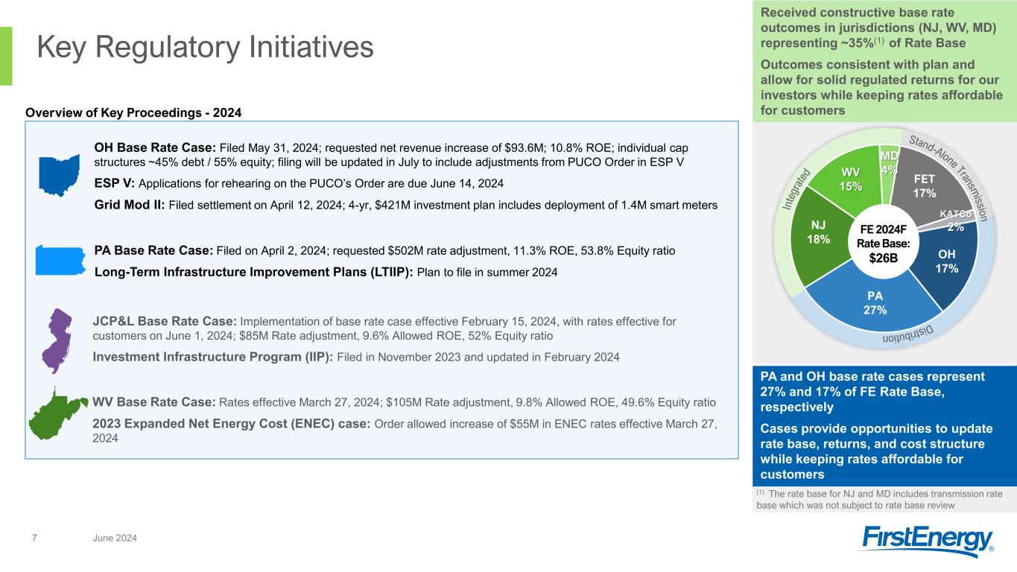The height and width of the screenshot is (572, 1017).
Task: Click the green accent bar beside title
Action: point(6,56)
